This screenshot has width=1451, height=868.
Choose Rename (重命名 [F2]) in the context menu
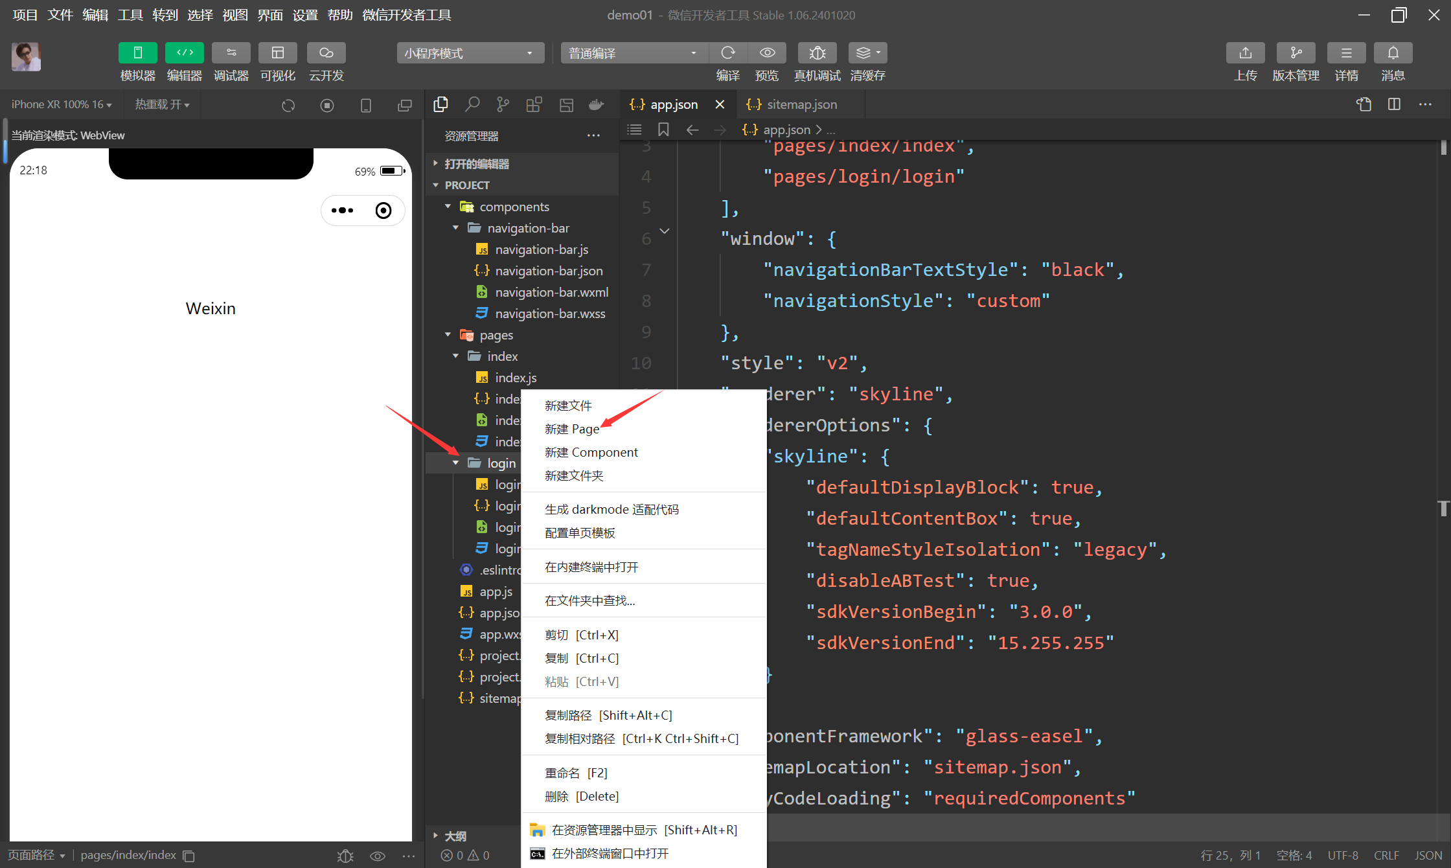point(576,773)
